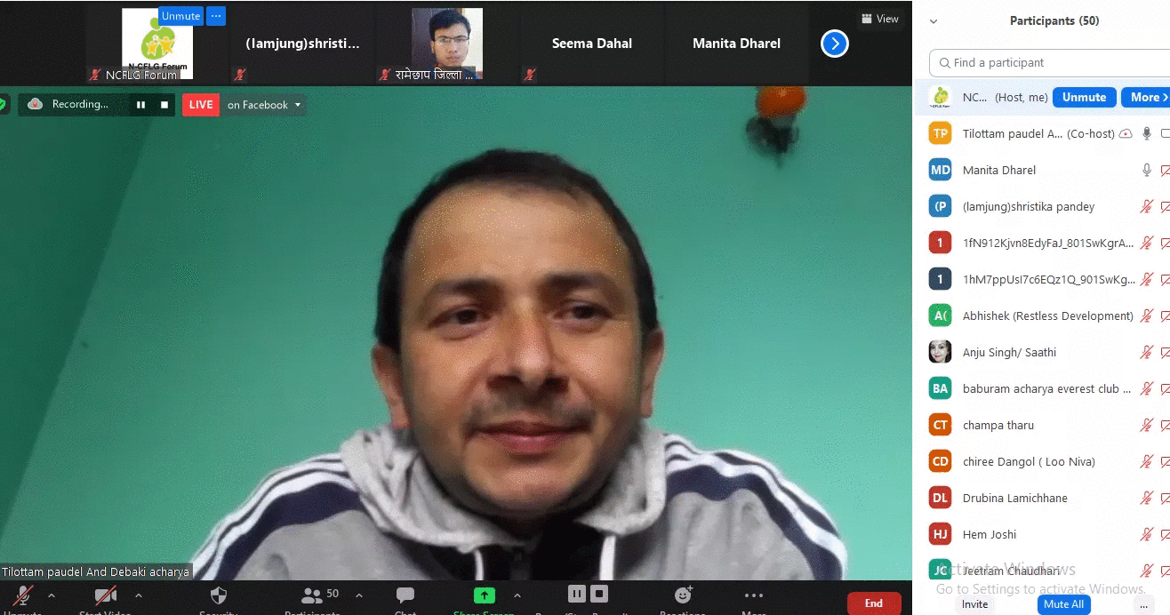Click the Security shield icon

point(219,595)
